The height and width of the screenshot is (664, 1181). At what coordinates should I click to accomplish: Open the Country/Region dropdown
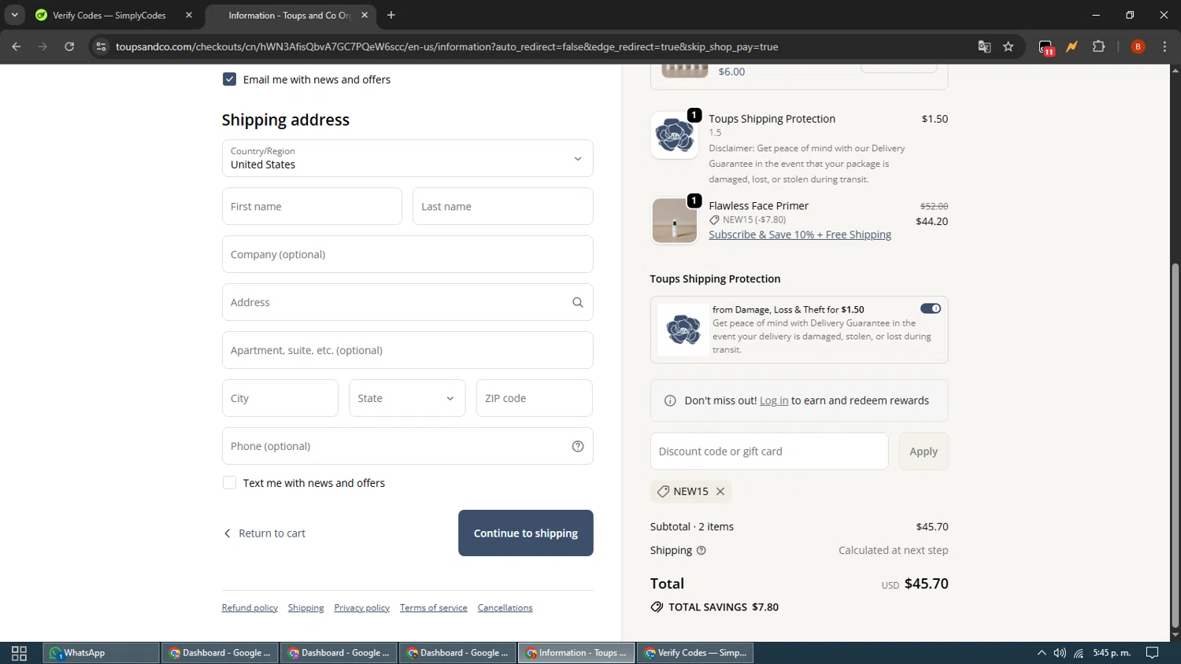click(x=407, y=158)
